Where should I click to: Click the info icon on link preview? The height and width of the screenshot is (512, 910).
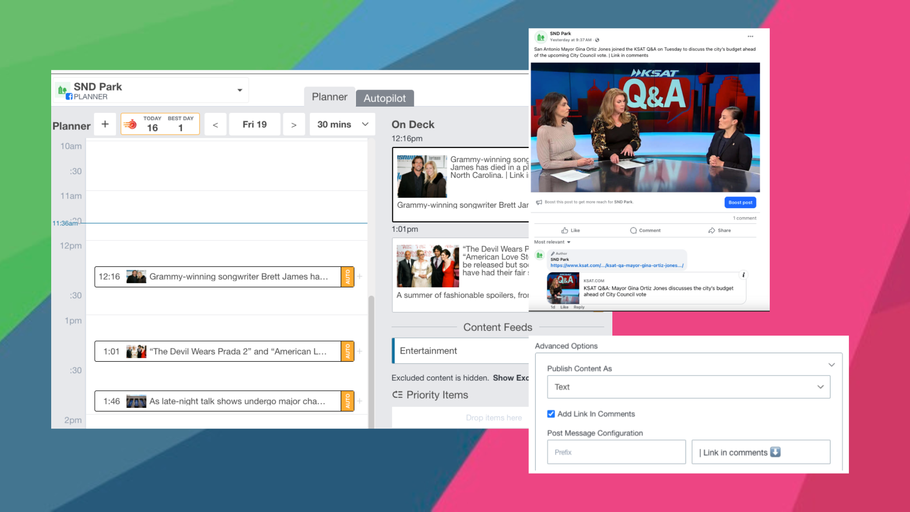pyautogui.click(x=743, y=275)
